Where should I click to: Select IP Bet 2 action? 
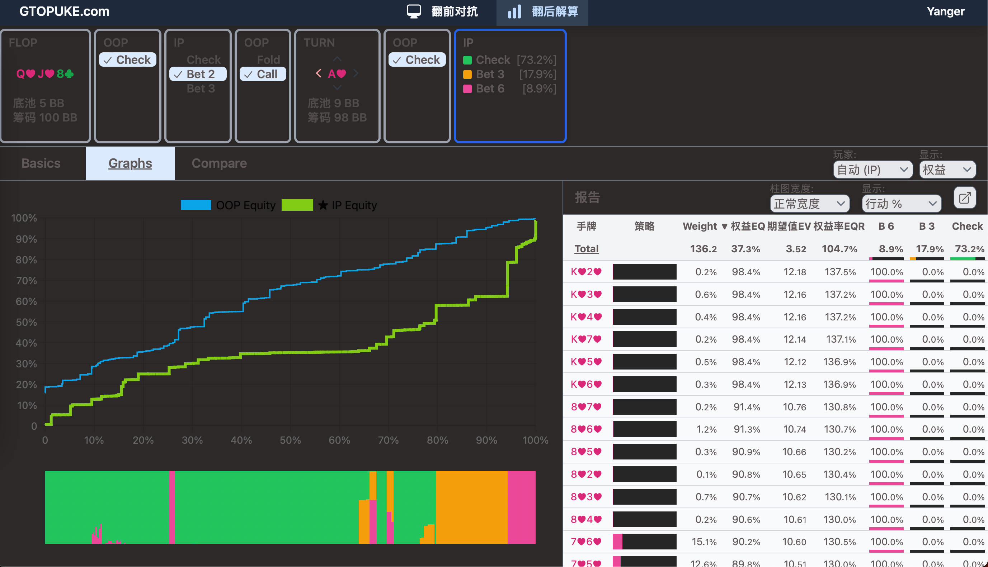[x=198, y=74]
